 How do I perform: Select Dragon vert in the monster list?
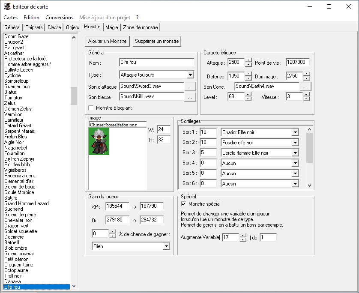pos(16,226)
